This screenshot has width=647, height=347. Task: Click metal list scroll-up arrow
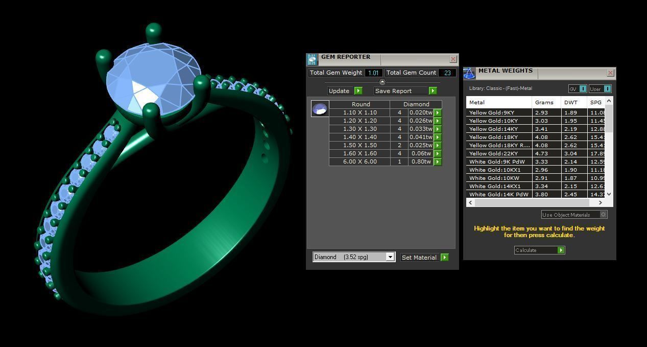click(x=609, y=101)
